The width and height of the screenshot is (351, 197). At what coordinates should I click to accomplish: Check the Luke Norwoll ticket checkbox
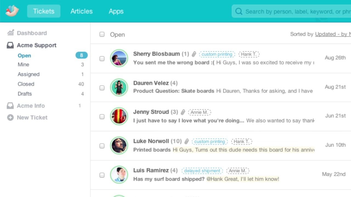click(102, 146)
